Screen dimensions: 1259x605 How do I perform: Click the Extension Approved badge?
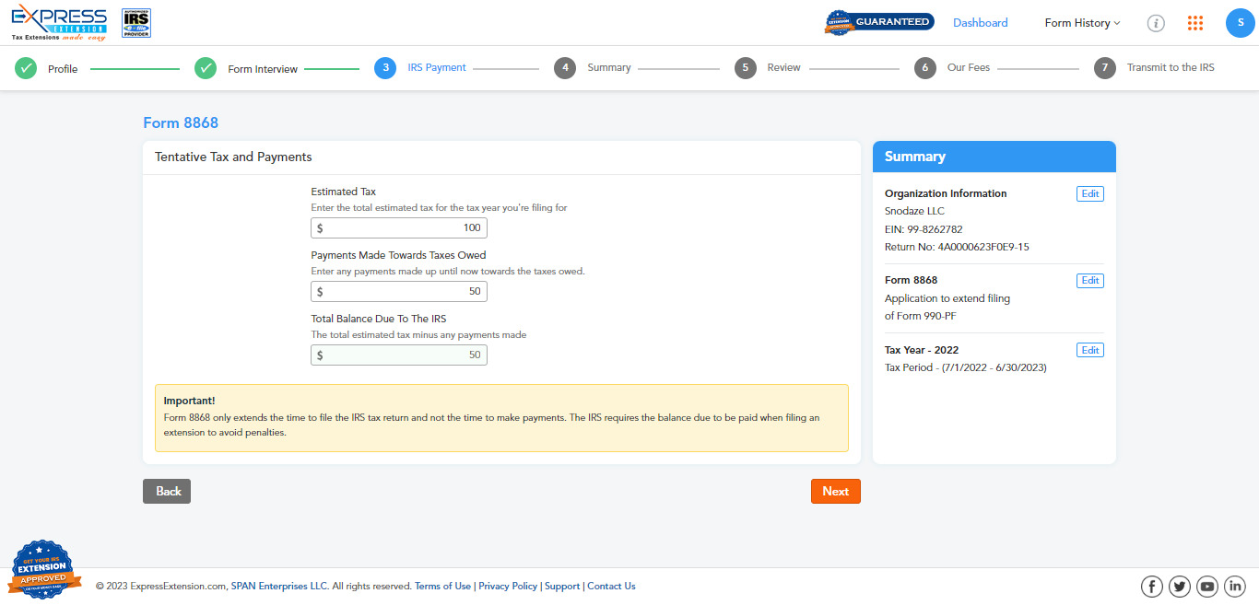pos(40,571)
